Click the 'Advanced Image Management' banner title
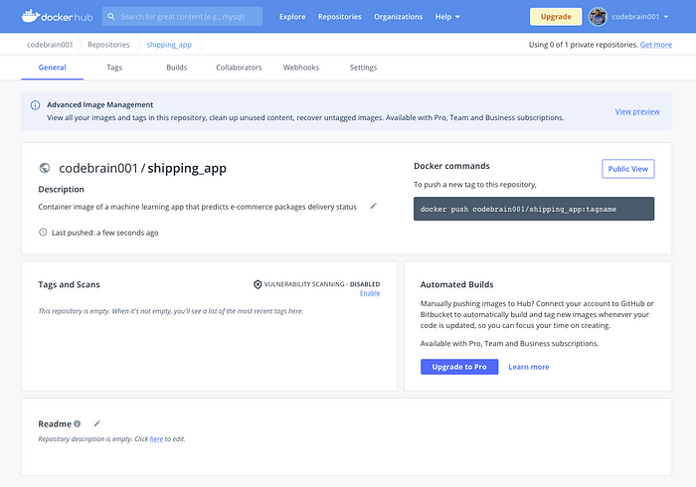Viewport: 696px width, 487px height. [99, 104]
